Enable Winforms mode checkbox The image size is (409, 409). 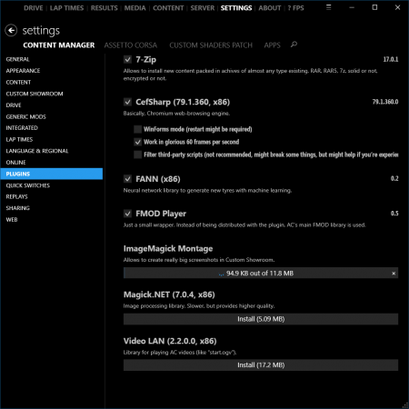(137, 129)
